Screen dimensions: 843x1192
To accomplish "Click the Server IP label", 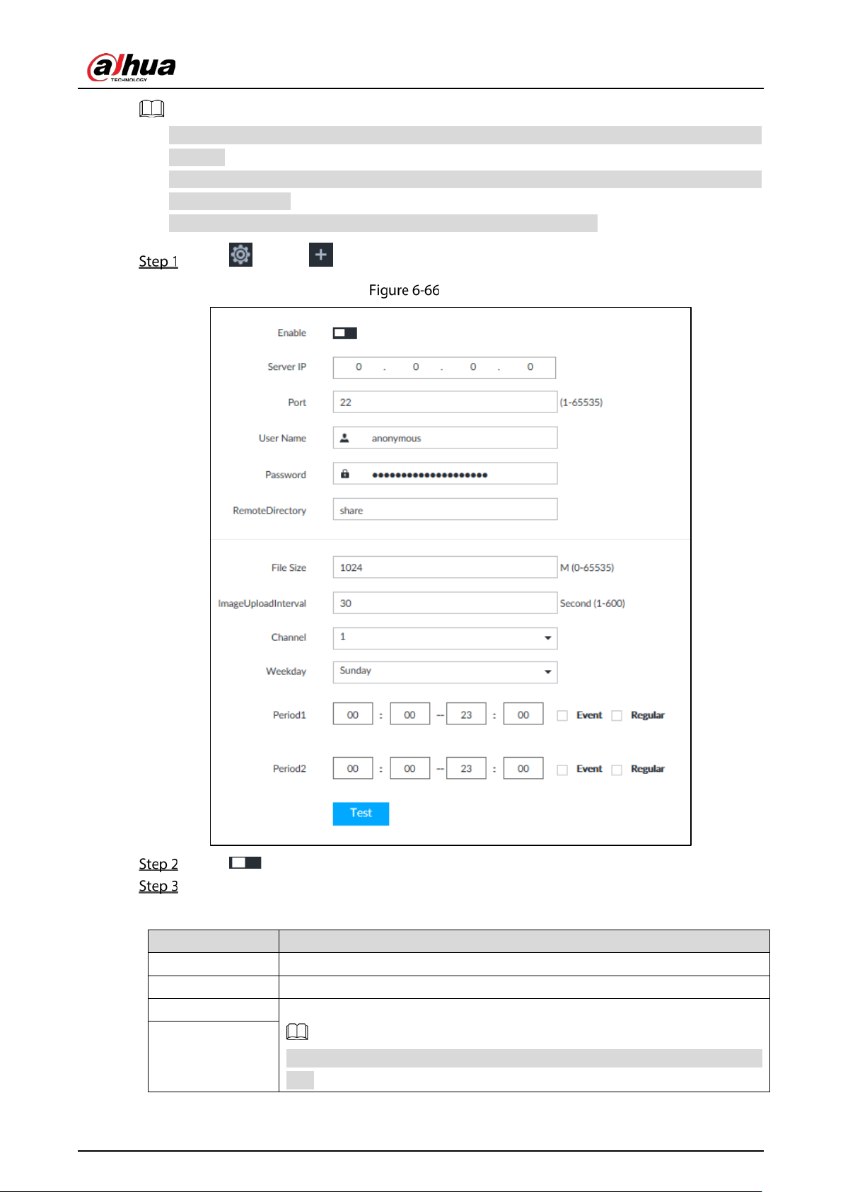I will pos(287,367).
